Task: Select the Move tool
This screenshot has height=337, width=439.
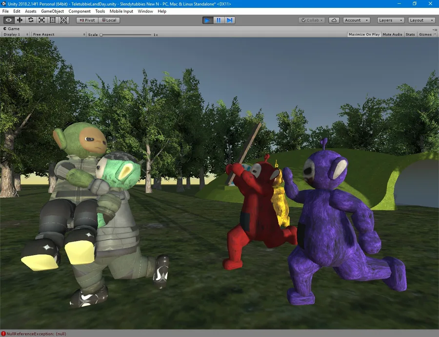Action: 20,20
